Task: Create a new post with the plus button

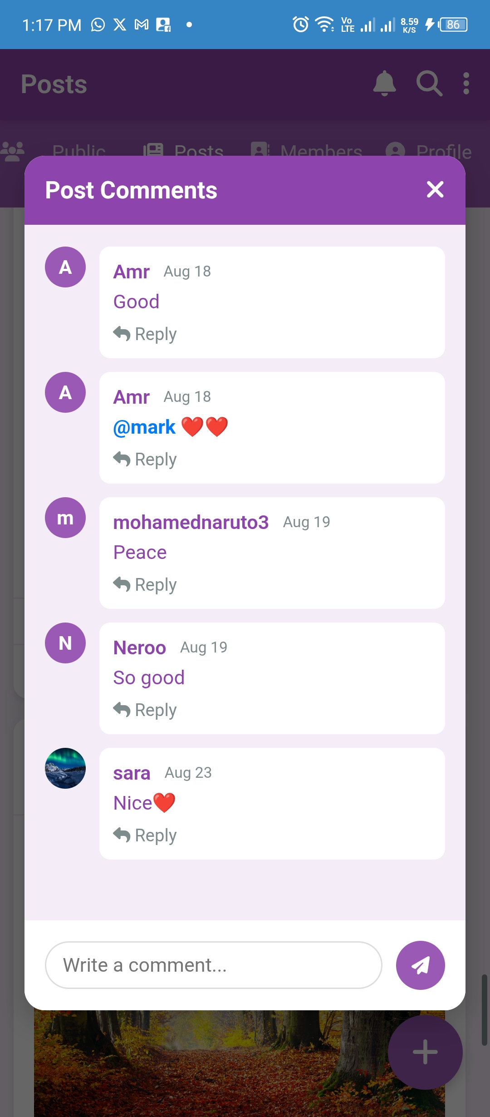Action: click(x=424, y=1053)
